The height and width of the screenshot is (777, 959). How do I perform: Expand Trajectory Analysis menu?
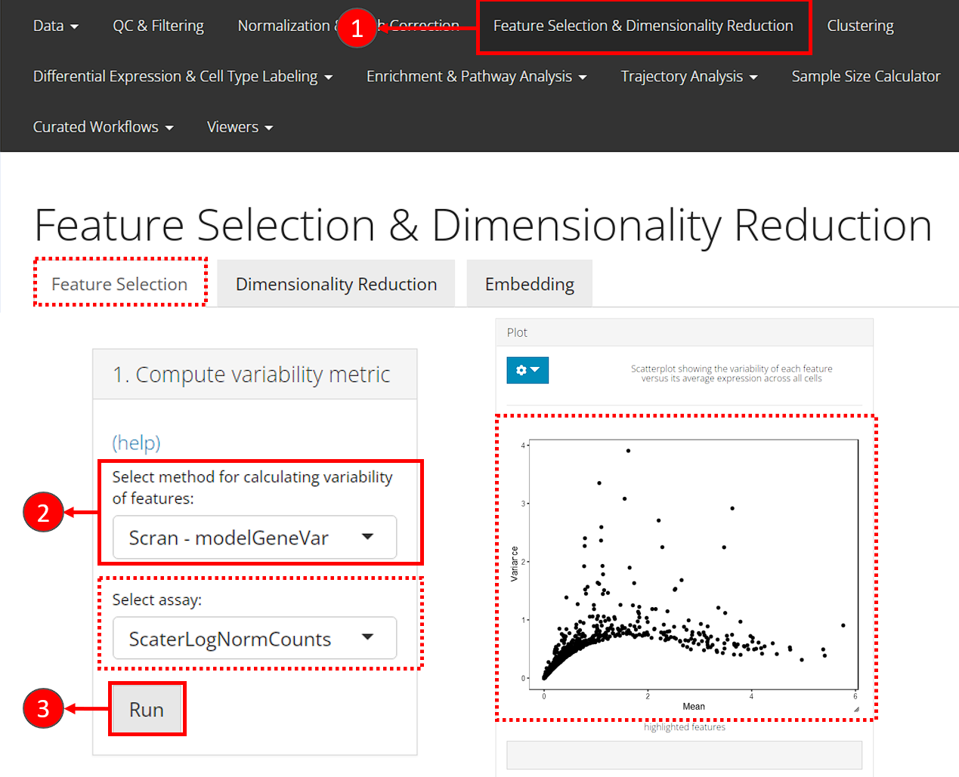coord(688,76)
